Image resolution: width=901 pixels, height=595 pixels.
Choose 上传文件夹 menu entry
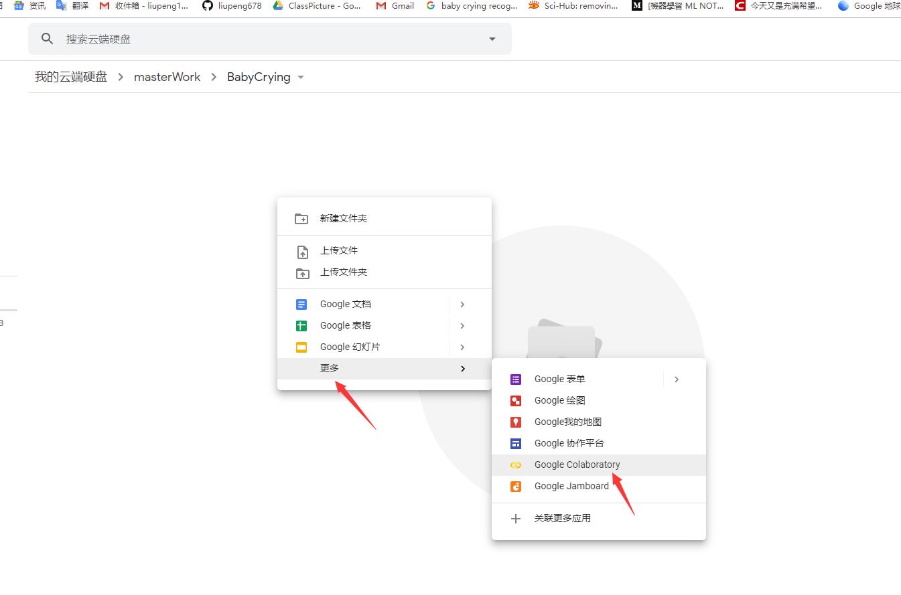tap(385, 272)
